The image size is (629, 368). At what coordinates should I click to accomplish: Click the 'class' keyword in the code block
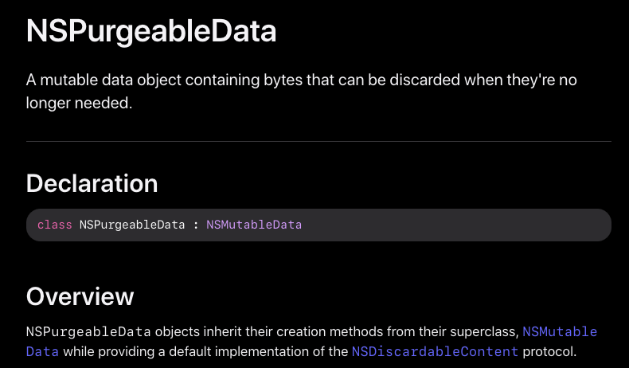coord(54,225)
